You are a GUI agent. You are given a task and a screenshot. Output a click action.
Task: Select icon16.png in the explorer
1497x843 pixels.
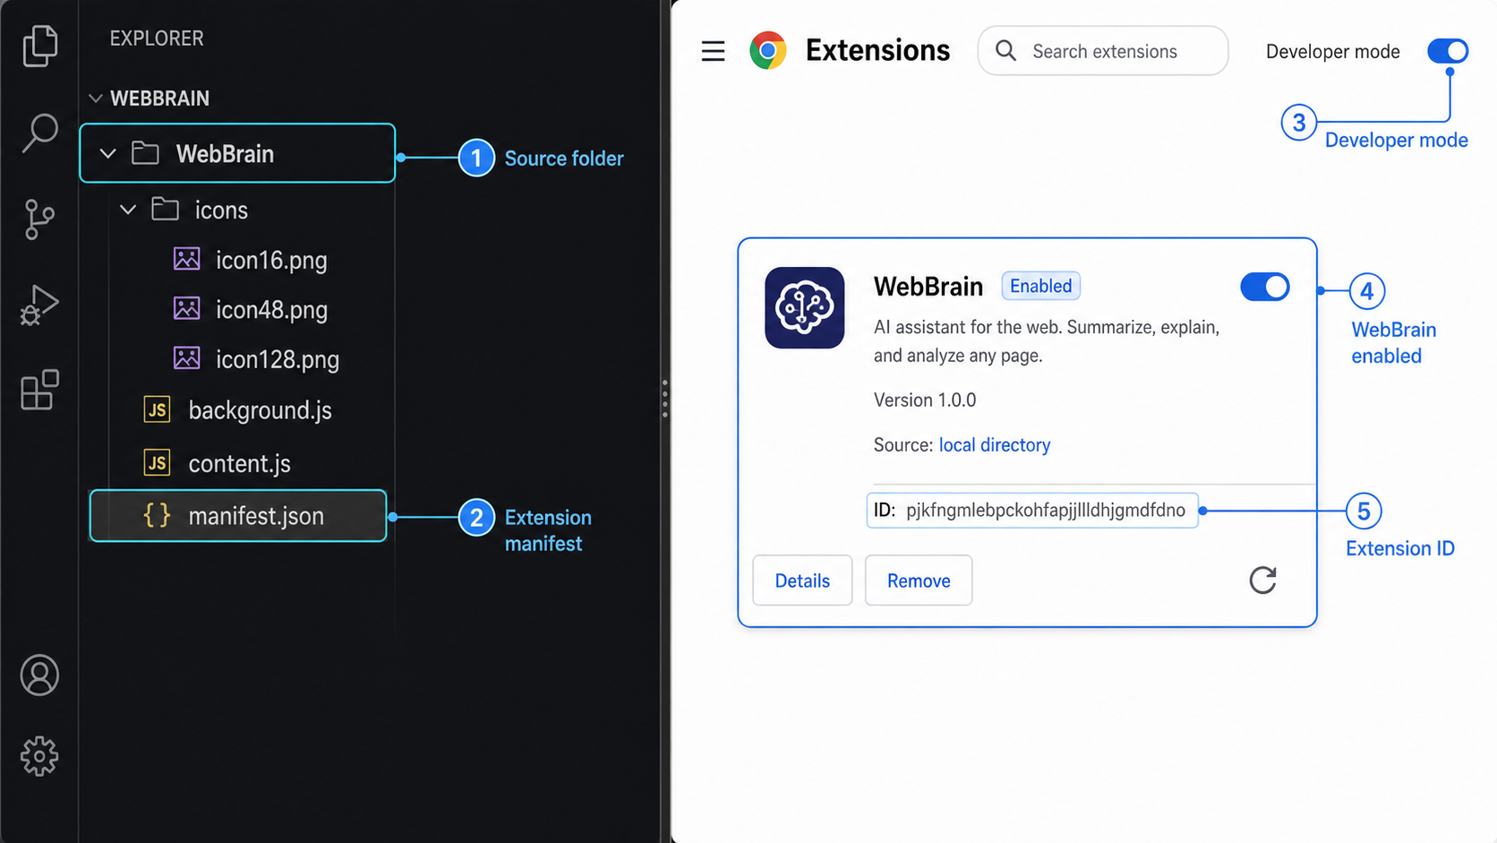[271, 260]
